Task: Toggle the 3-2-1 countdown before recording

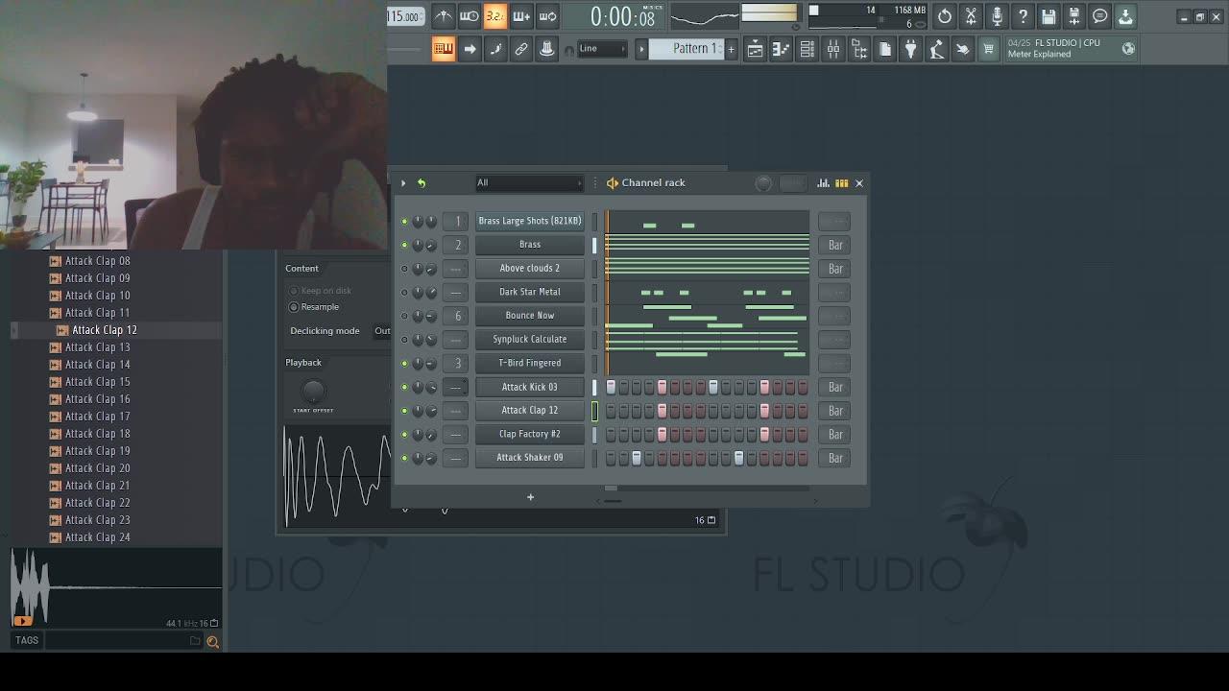Action: tap(494, 16)
